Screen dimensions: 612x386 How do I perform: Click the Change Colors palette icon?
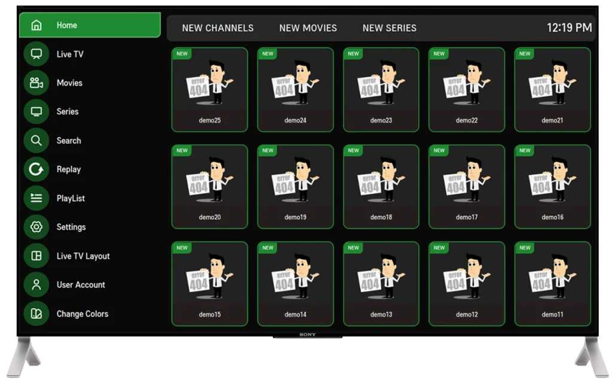pyautogui.click(x=36, y=314)
